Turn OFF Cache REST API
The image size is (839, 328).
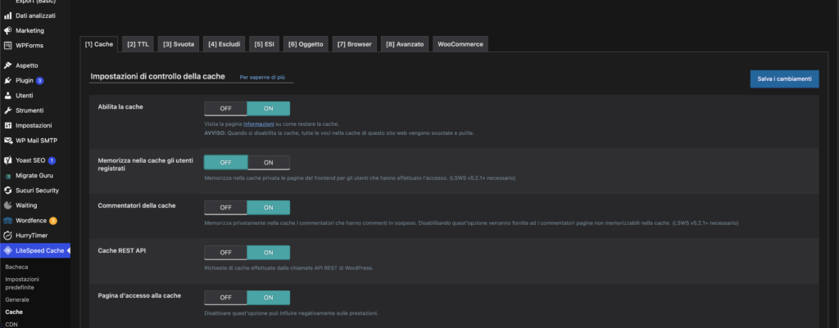[225, 252]
